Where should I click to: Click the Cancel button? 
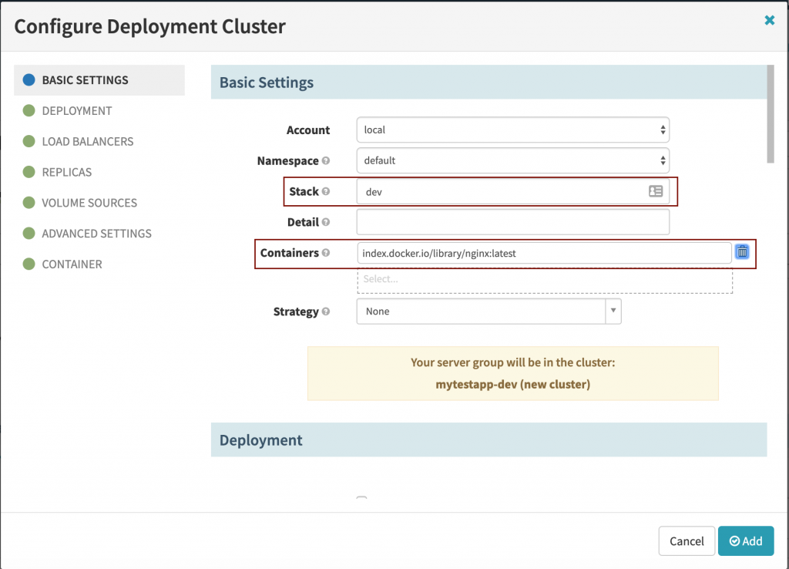tap(686, 541)
